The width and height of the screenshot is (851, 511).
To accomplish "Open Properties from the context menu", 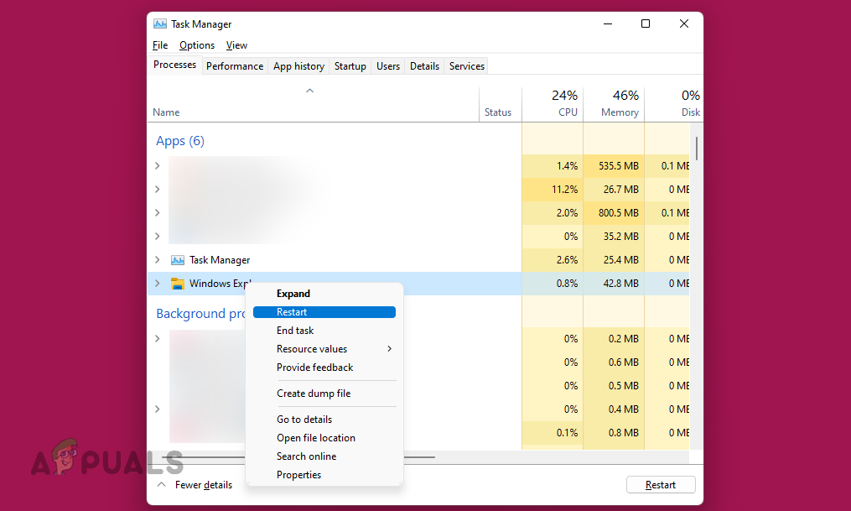I will pyautogui.click(x=298, y=474).
